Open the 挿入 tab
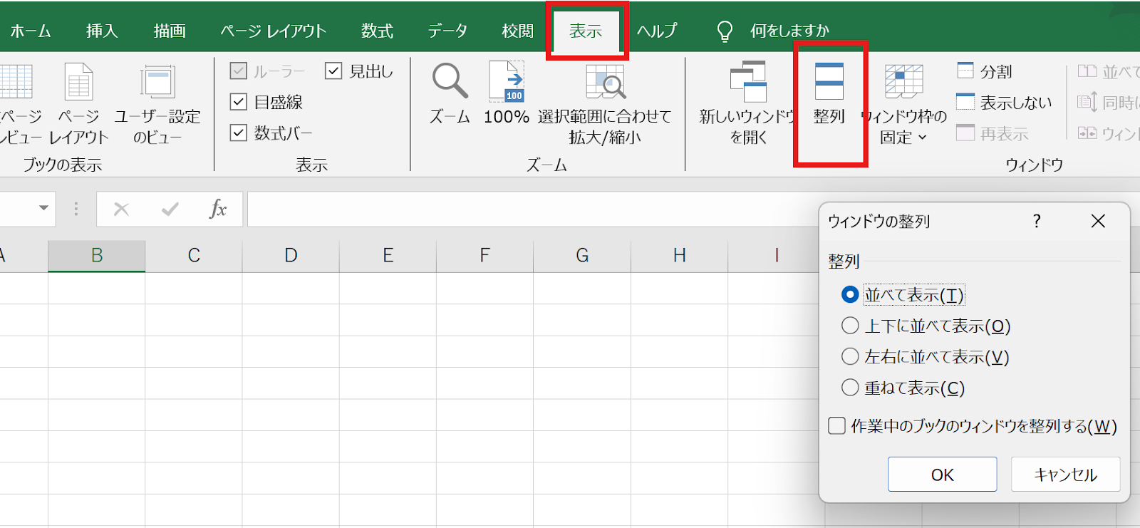Image resolution: width=1140 pixels, height=528 pixels. tap(102, 31)
